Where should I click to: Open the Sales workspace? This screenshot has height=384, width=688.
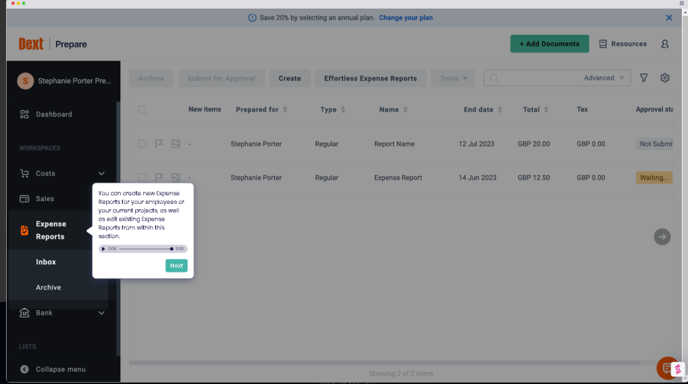pos(45,198)
